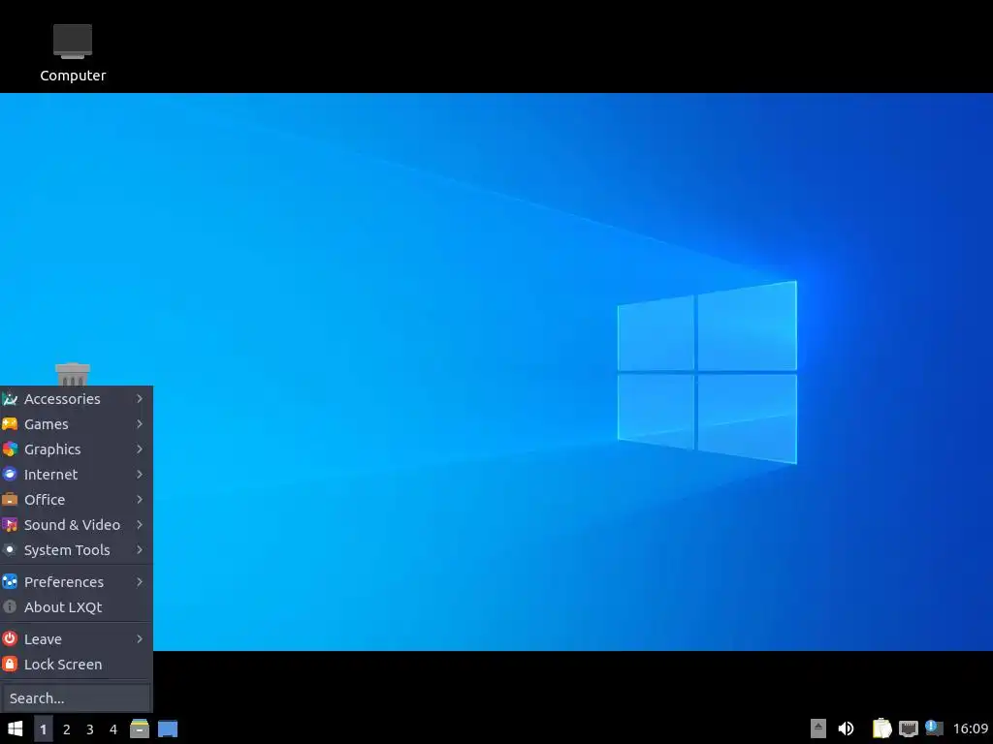993x744 pixels.
Task: Expand the Preferences submenu arrow
Action: (x=140, y=582)
